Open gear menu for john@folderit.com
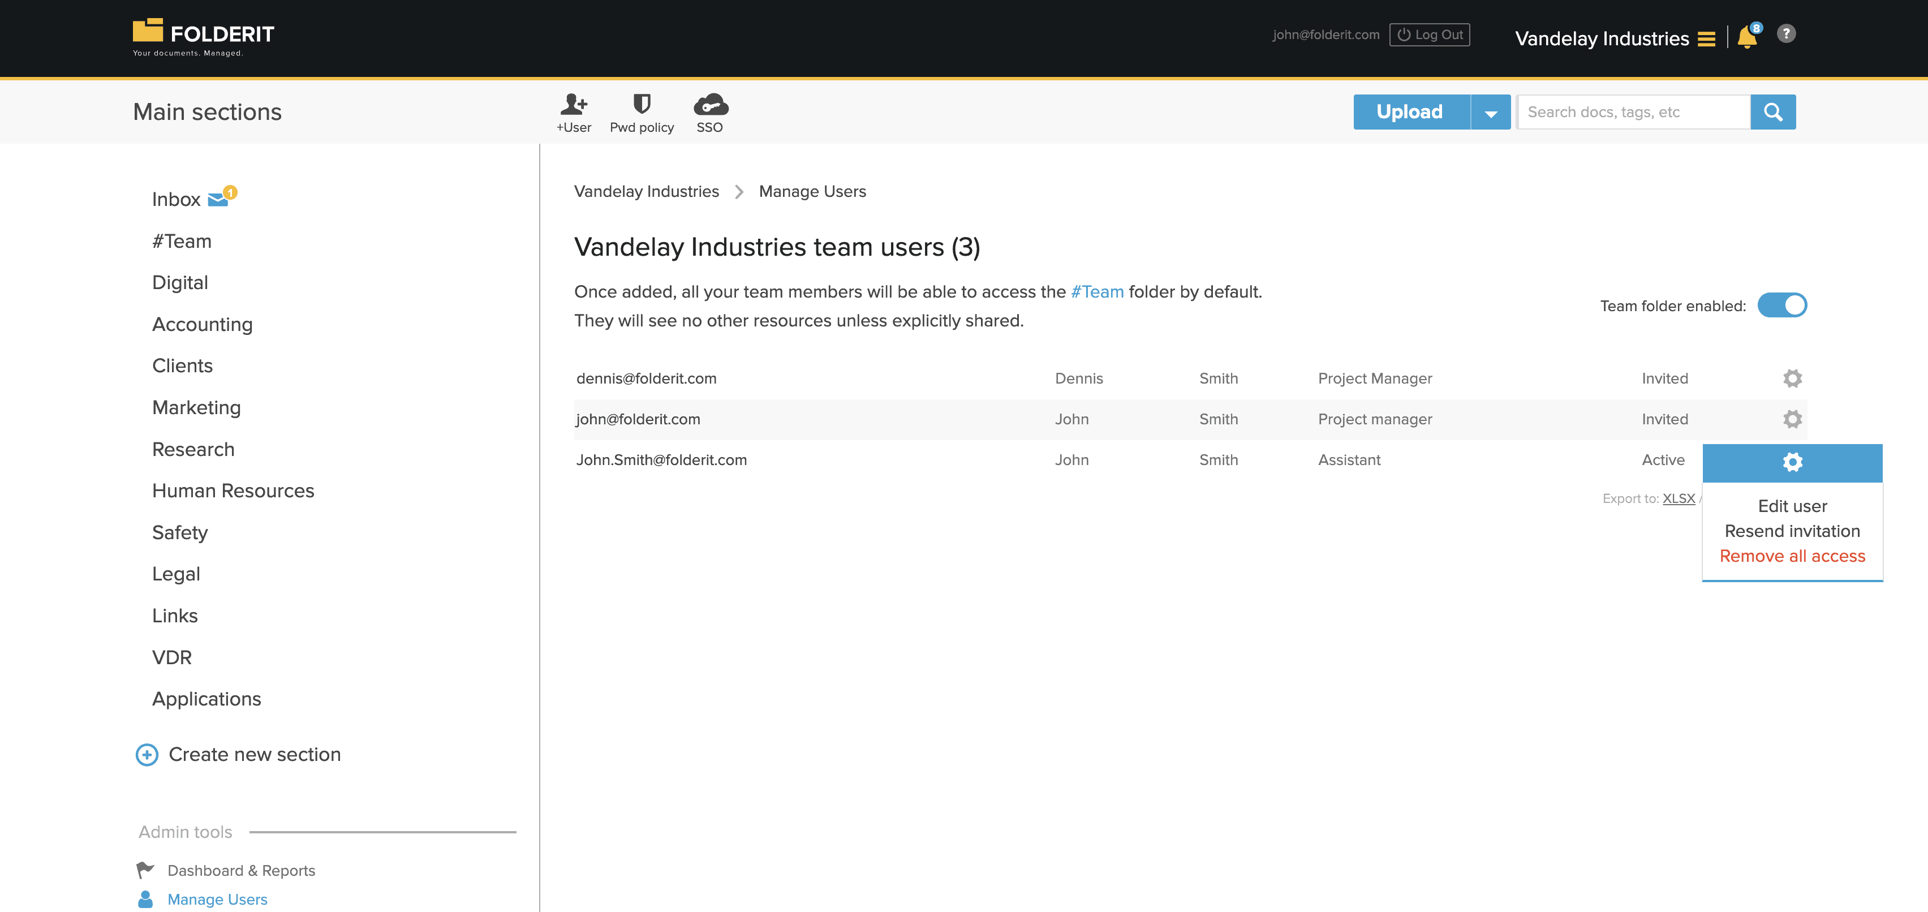1928x912 pixels. [1792, 419]
